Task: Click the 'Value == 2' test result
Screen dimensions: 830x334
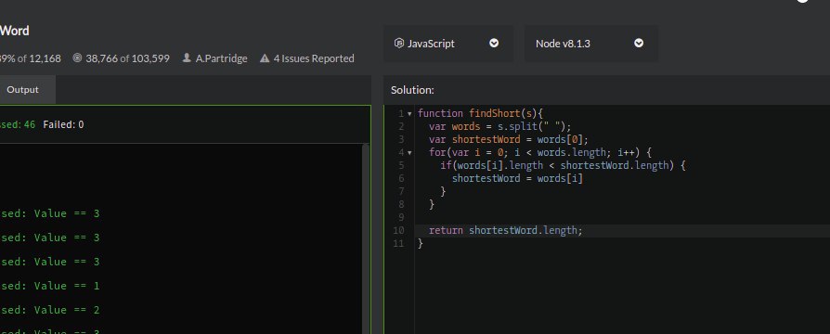Action: click(67, 310)
